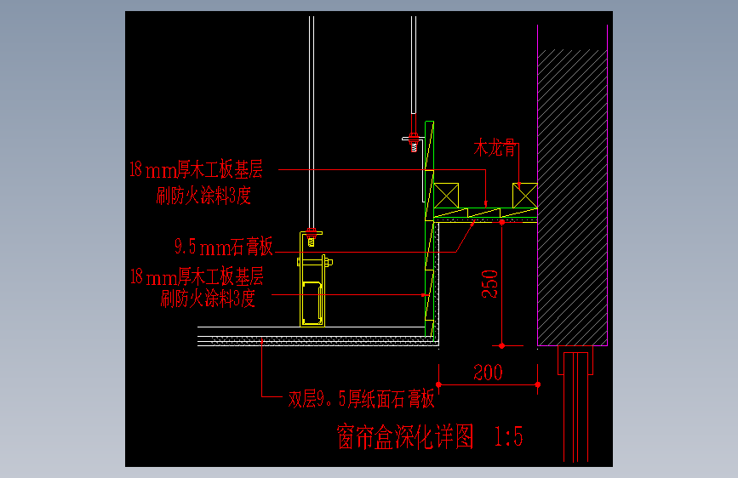Select the lower '18mm厚木工板基层' annotation text
Viewport: 738px width, 478px height.
click(x=197, y=276)
